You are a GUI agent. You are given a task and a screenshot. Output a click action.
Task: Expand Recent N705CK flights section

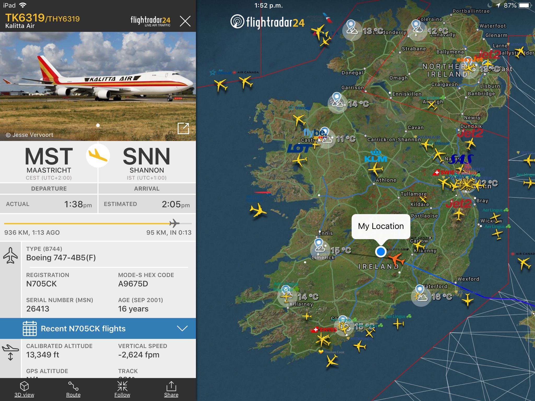(x=98, y=328)
